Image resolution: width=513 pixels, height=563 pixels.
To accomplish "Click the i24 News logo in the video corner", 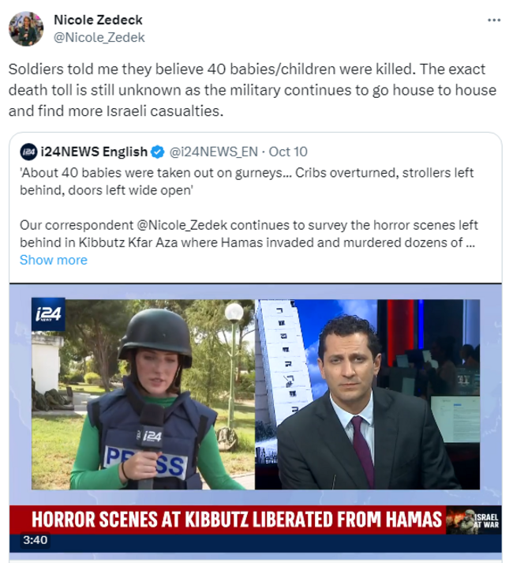I will pyautogui.click(x=49, y=314).
